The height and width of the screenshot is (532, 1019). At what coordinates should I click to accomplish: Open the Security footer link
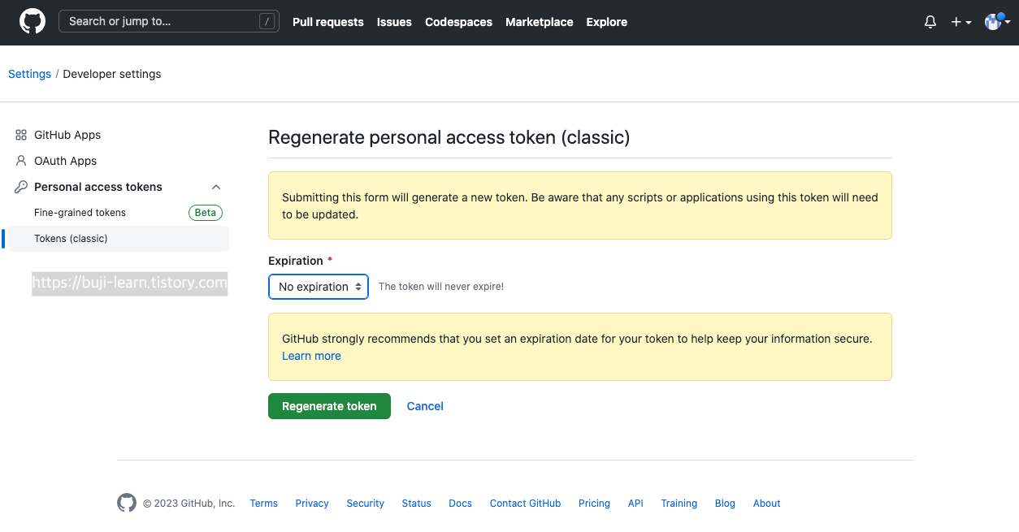point(365,504)
